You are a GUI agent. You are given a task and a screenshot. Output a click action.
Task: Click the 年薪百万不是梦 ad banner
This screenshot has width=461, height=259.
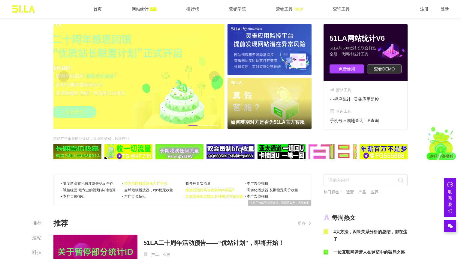[384, 152]
